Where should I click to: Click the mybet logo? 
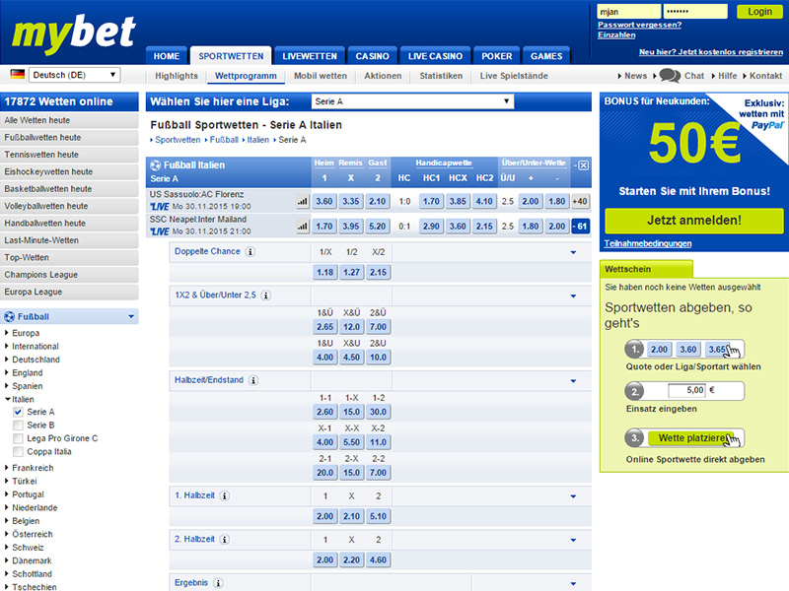[74, 33]
